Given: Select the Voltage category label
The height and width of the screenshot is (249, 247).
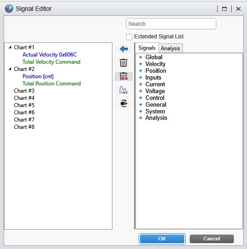Looking at the screenshot, I should pos(155,91).
